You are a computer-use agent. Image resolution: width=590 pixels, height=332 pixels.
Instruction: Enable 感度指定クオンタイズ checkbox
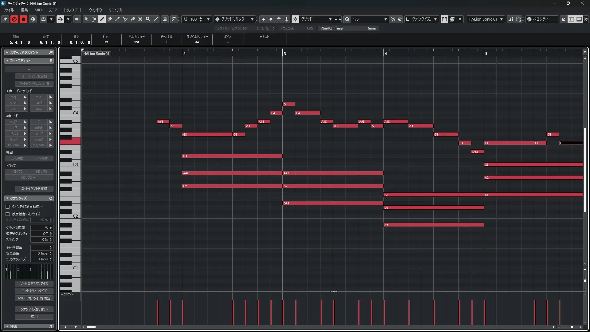[x=8, y=214]
